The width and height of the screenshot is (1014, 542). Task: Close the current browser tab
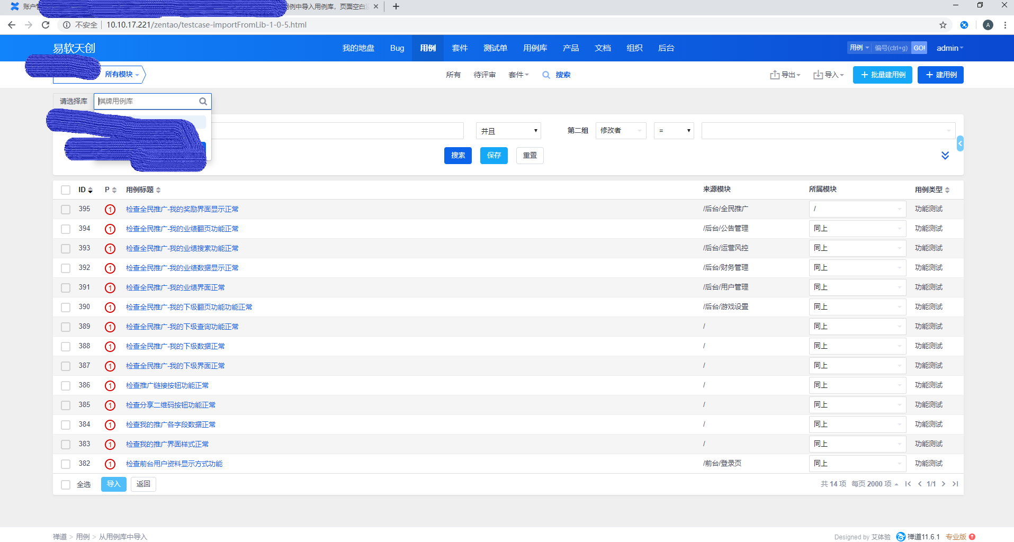(x=376, y=6)
